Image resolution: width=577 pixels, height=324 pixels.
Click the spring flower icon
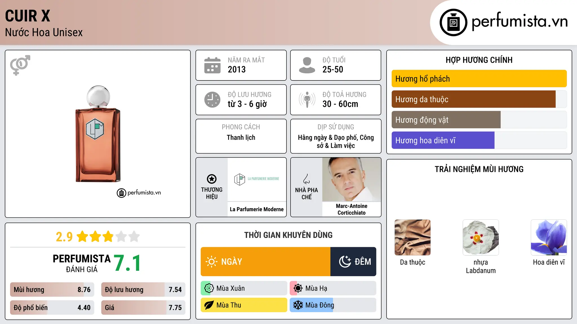pos(209,288)
